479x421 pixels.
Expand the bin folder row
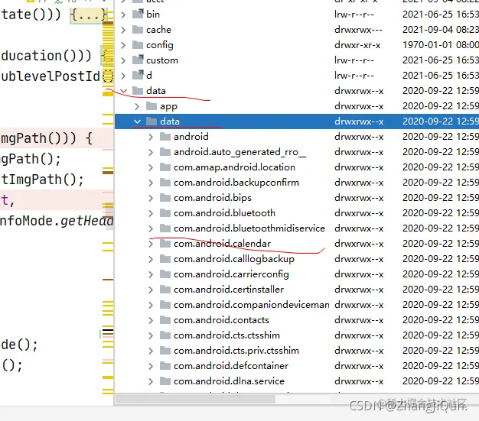click(123, 15)
